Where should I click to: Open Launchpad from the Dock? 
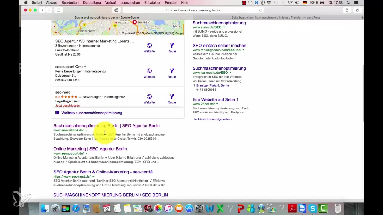pos(55,208)
